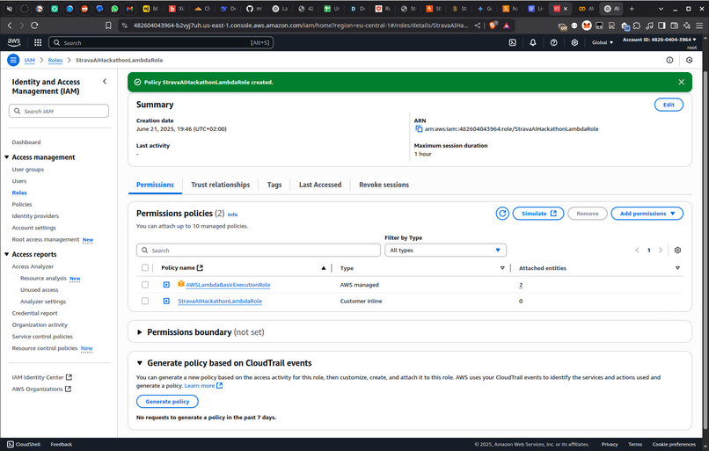Open the AWSLambdaBasicExecutionRole policy link

click(x=228, y=285)
